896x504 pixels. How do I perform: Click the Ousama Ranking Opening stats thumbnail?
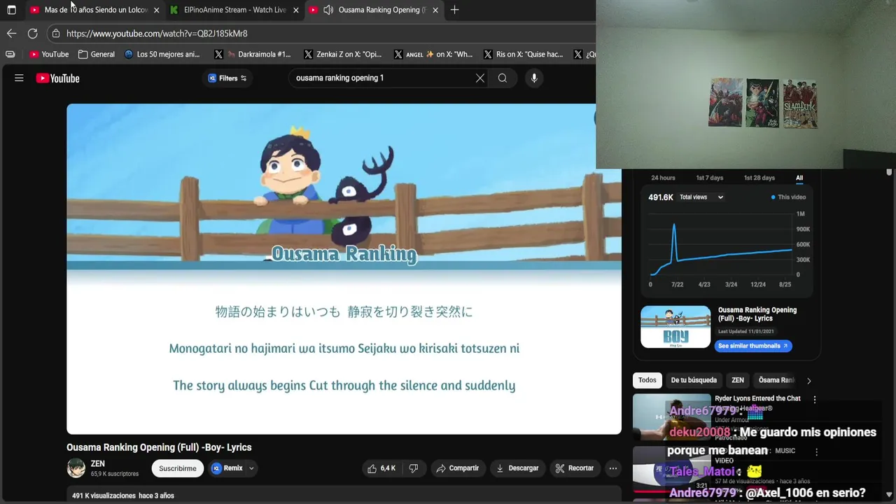[x=675, y=327]
